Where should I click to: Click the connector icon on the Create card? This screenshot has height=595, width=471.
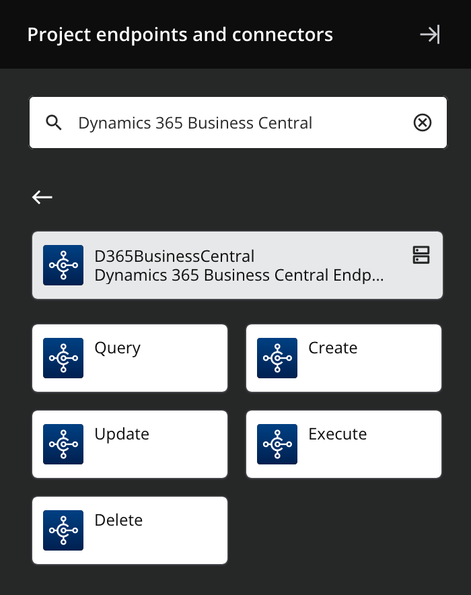coord(277,358)
